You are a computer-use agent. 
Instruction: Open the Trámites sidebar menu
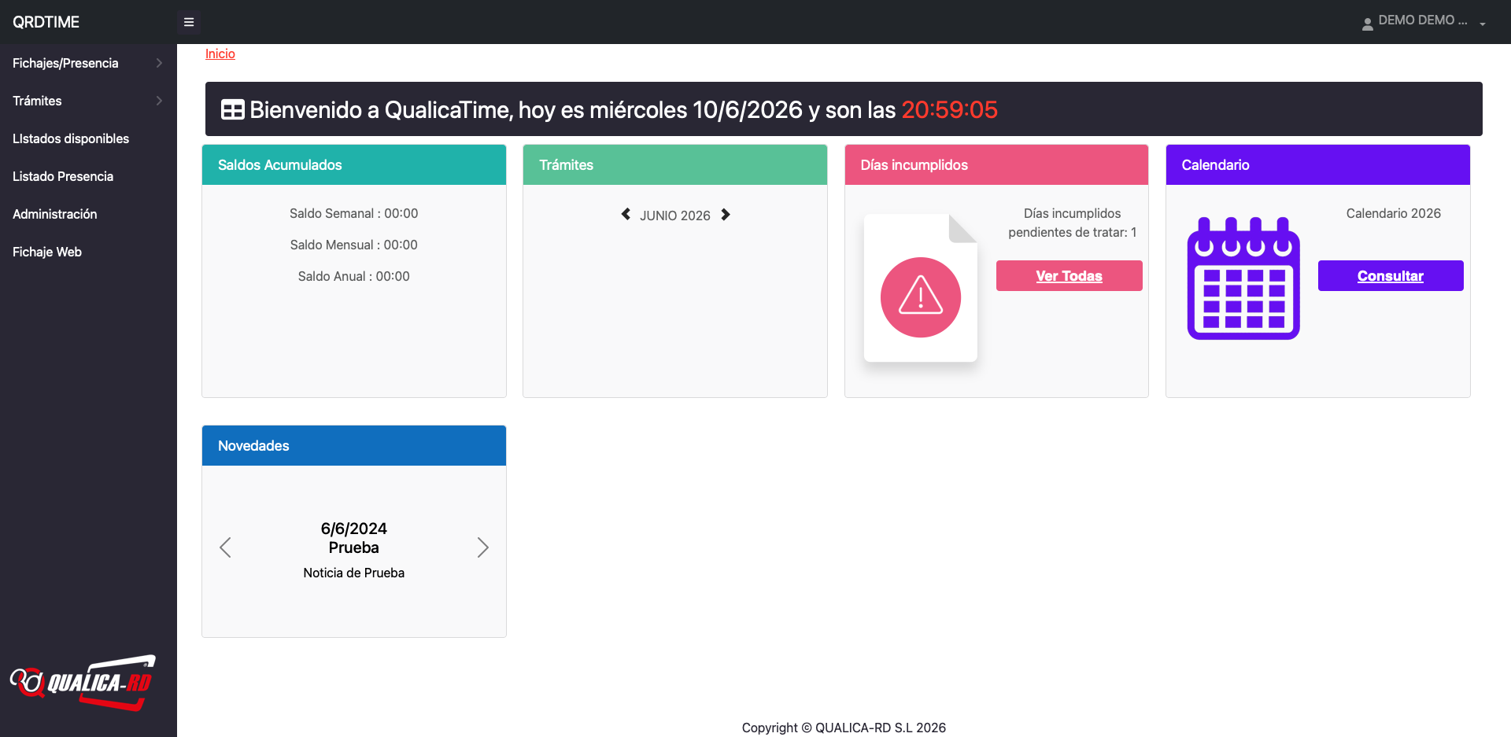[37, 101]
